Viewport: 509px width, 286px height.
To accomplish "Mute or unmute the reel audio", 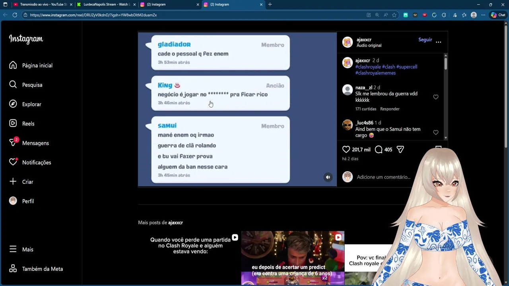I will pyautogui.click(x=328, y=178).
